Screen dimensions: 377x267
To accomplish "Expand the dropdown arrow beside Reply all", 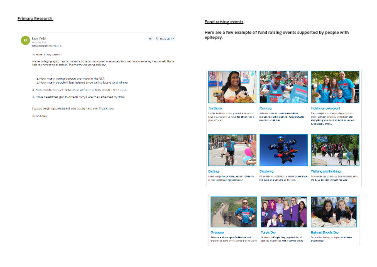I will pos(175,38).
